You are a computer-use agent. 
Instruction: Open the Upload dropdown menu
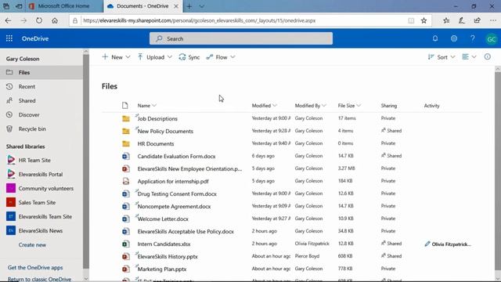click(155, 57)
